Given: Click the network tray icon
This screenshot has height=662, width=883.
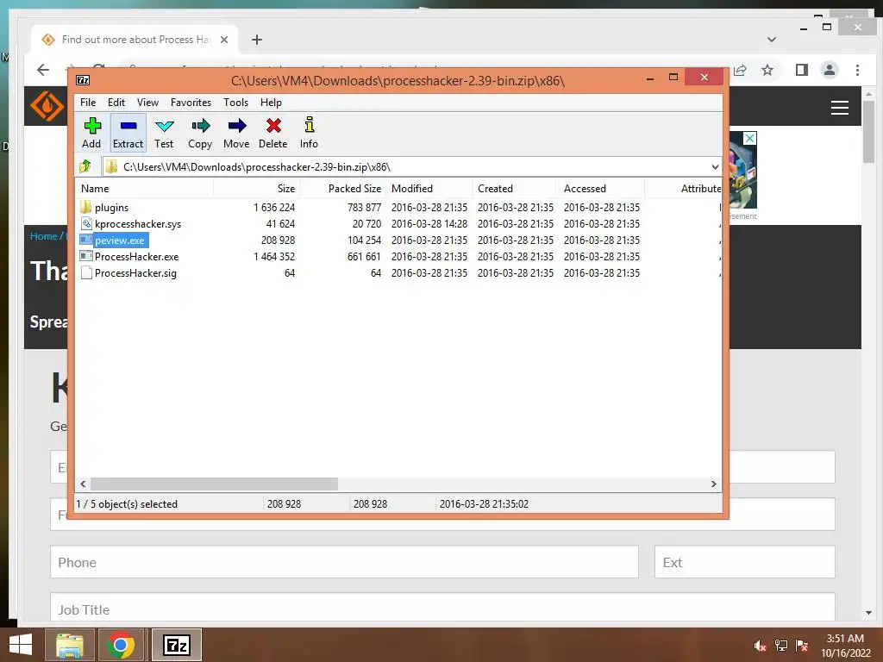Looking at the screenshot, I should [x=781, y=646].
